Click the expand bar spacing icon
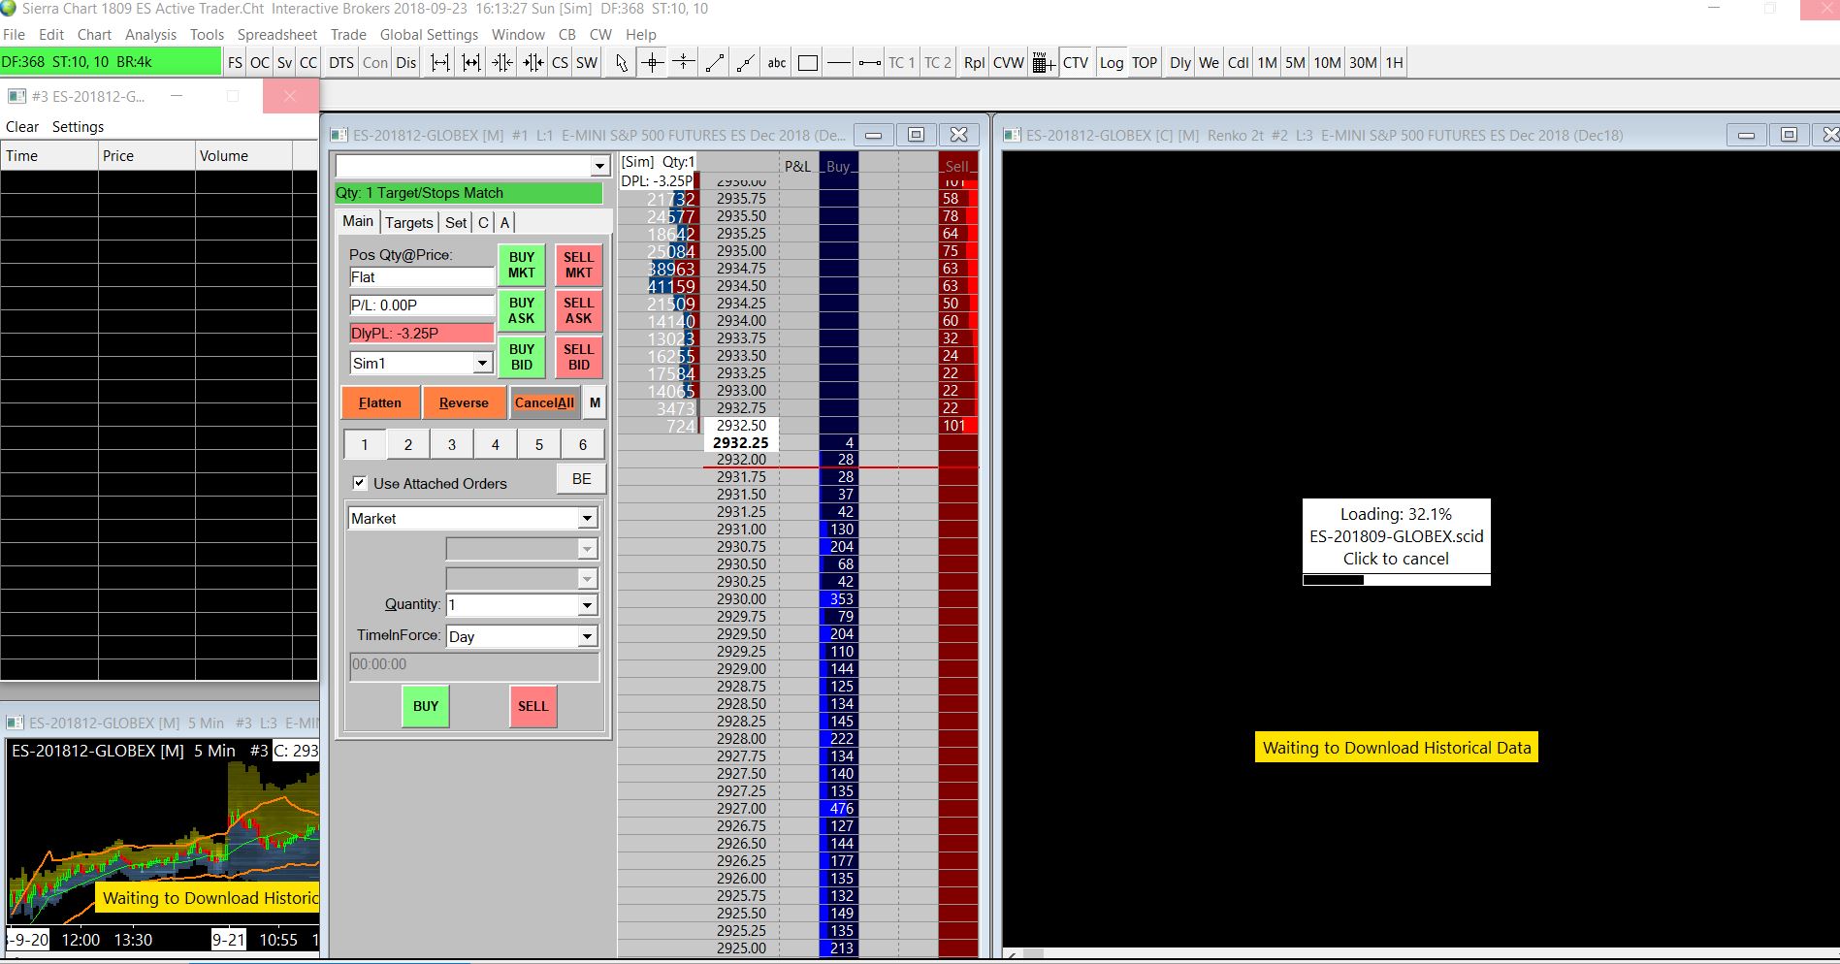 440,63
